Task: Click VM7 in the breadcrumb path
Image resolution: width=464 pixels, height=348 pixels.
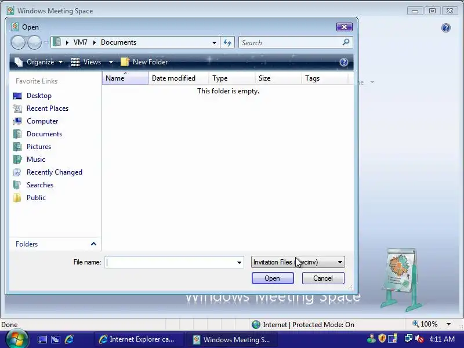Action: point(80,42)
